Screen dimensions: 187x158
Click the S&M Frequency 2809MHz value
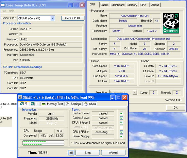pyautogui.click(x=51, y=118)
